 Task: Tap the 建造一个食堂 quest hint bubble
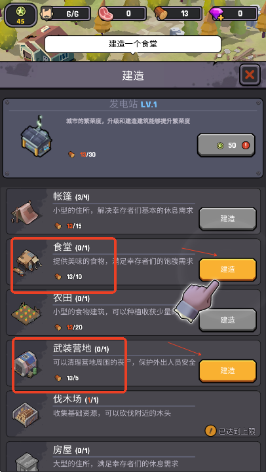pyautogui.click(x=133, y=45)
